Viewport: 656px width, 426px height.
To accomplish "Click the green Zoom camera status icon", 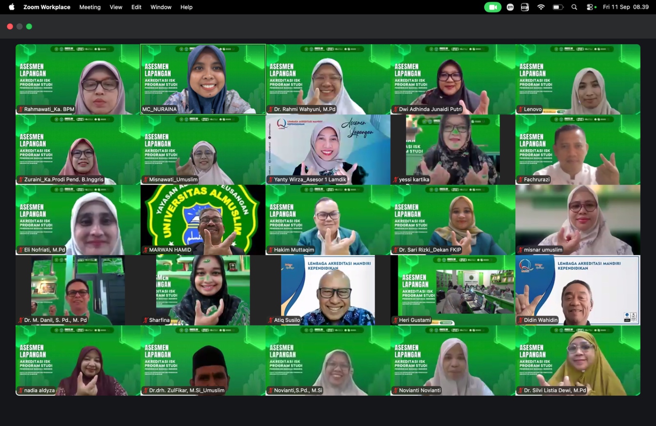I will point(492,7).
